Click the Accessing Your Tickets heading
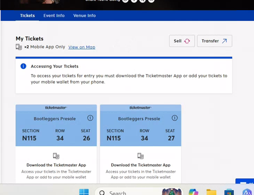 point(54,66)
